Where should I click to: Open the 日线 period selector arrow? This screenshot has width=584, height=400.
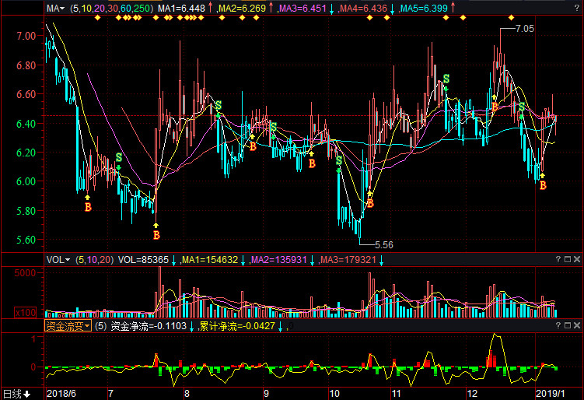tap(27, 394)
